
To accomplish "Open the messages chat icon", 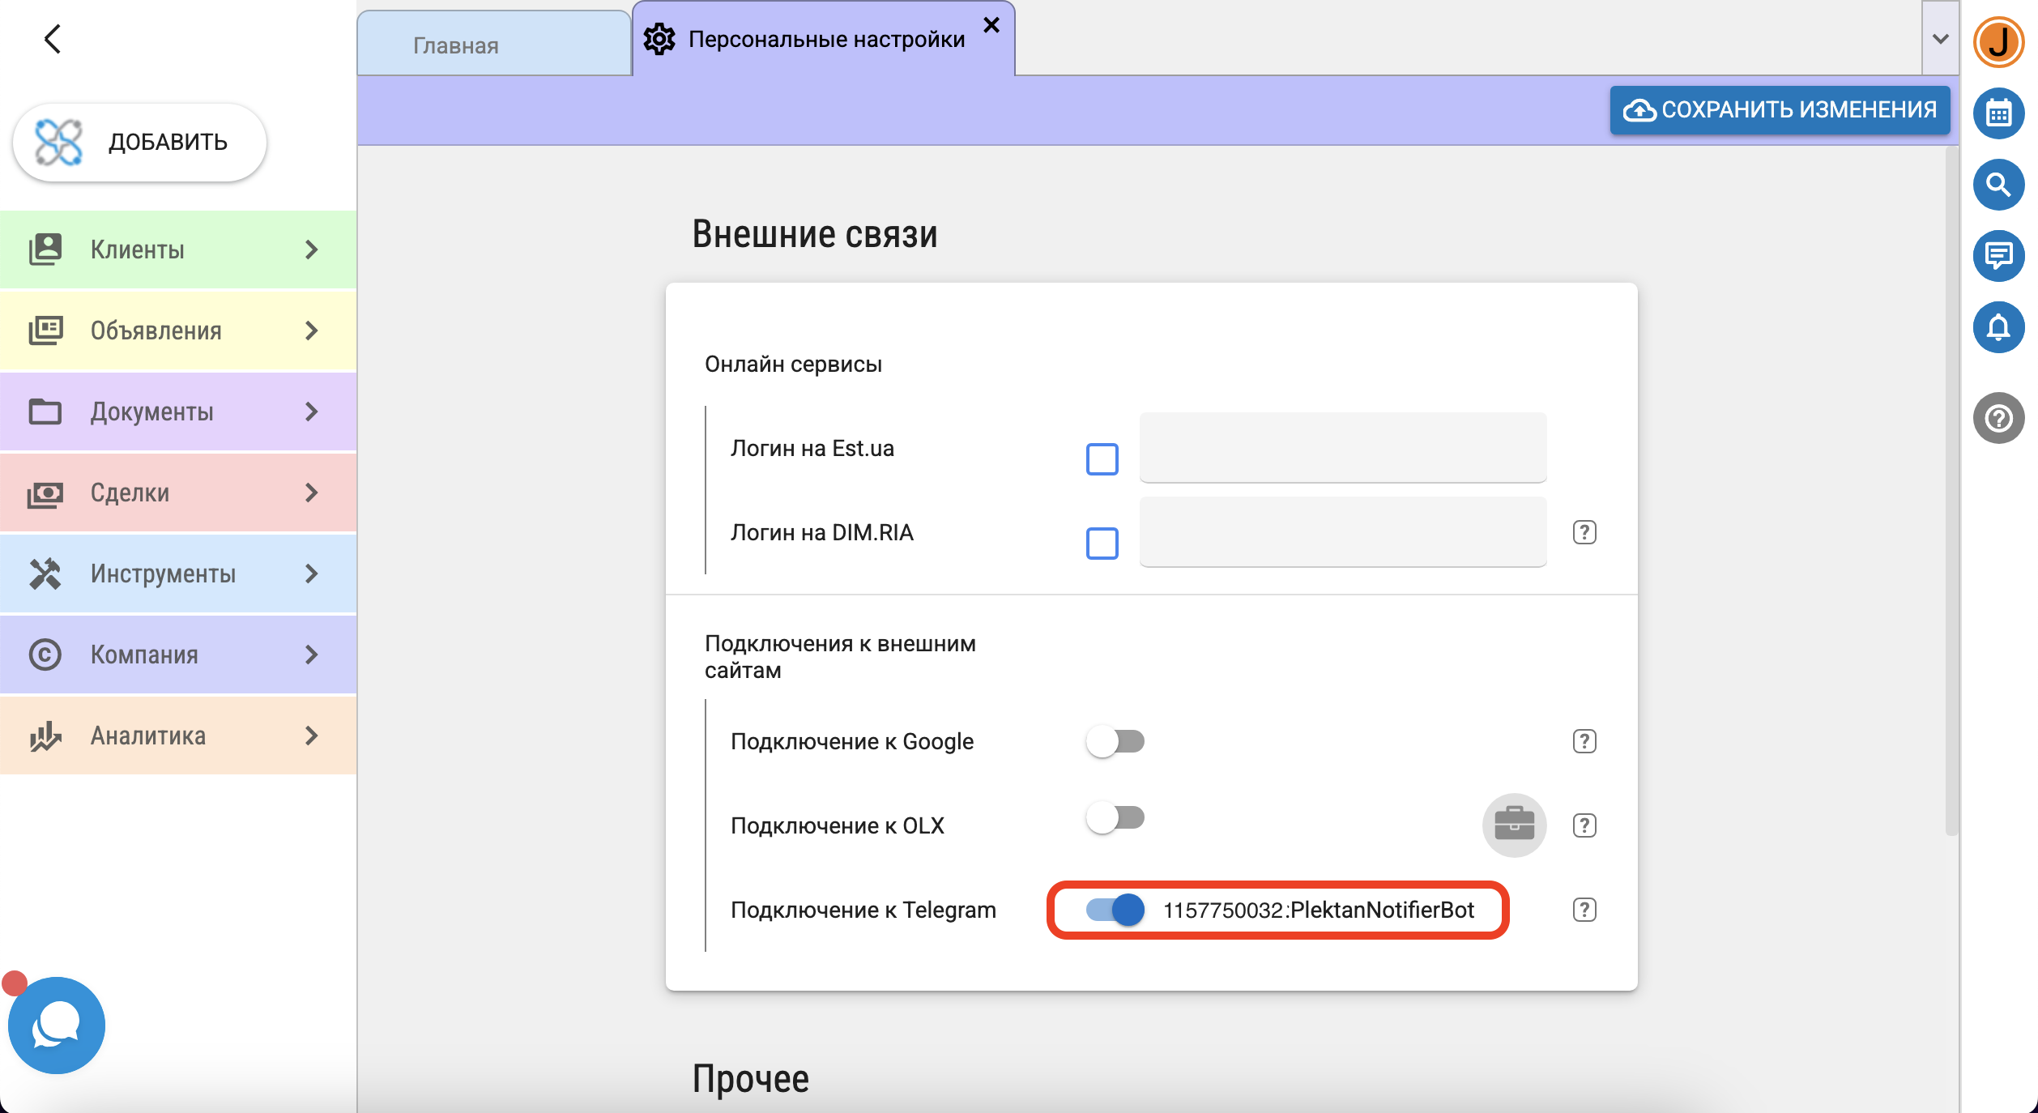I will pos(1998,256).
